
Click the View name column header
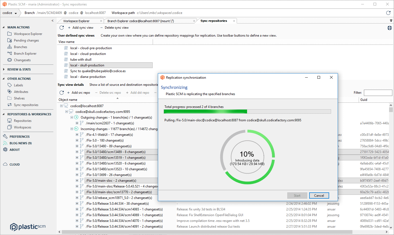[x=66, y=42]
